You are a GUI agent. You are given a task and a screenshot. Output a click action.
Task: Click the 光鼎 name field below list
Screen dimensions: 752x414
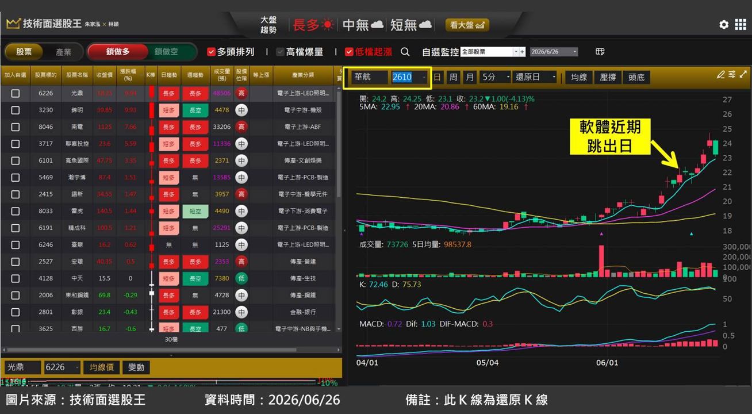(x=22, y=367)
